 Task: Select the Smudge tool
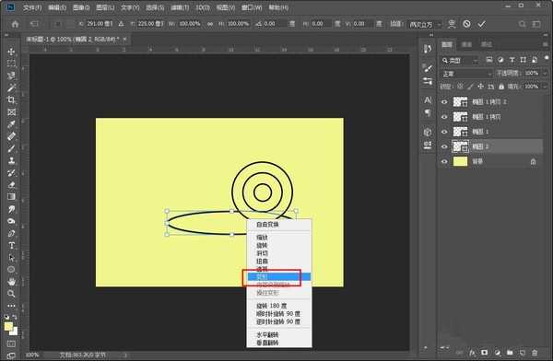tap(11, 209)
